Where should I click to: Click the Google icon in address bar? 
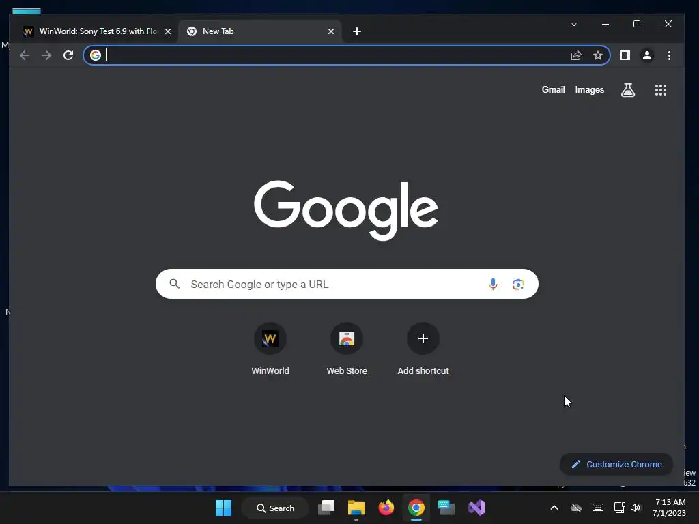[x=96, y=55]
